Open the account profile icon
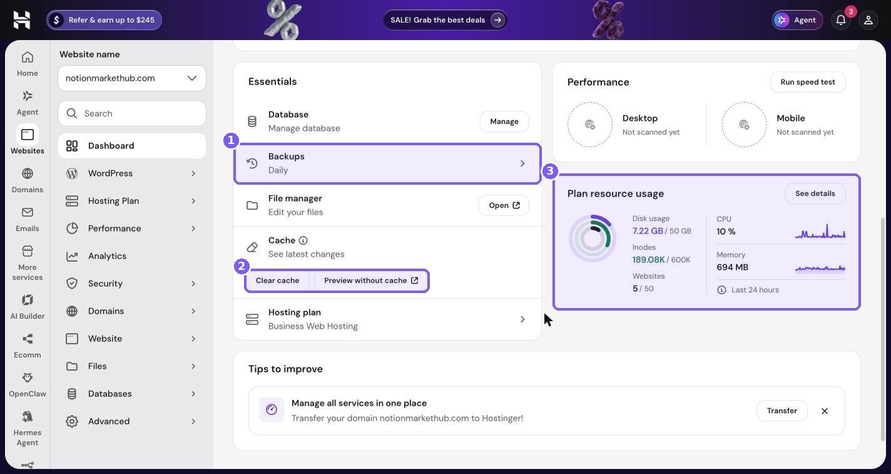Image resolution: width=891 pixels, height=474 pixels. 868,20
